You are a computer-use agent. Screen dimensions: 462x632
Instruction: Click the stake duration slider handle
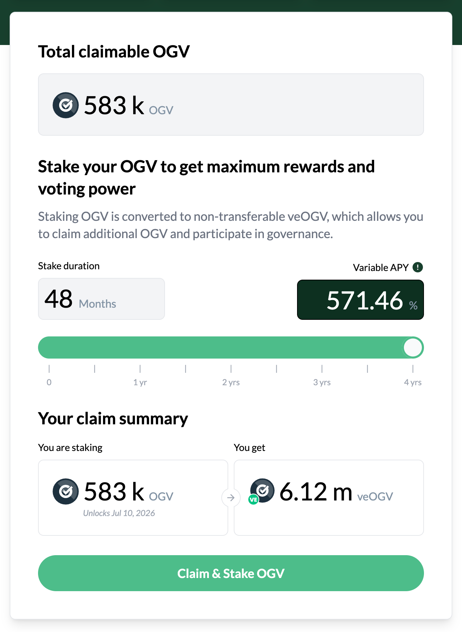pos(413,347)
